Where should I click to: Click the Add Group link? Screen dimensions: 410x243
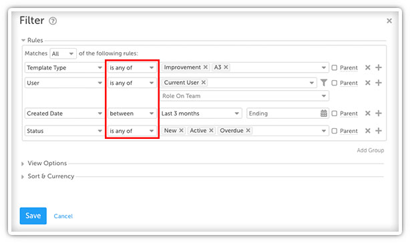370,150
